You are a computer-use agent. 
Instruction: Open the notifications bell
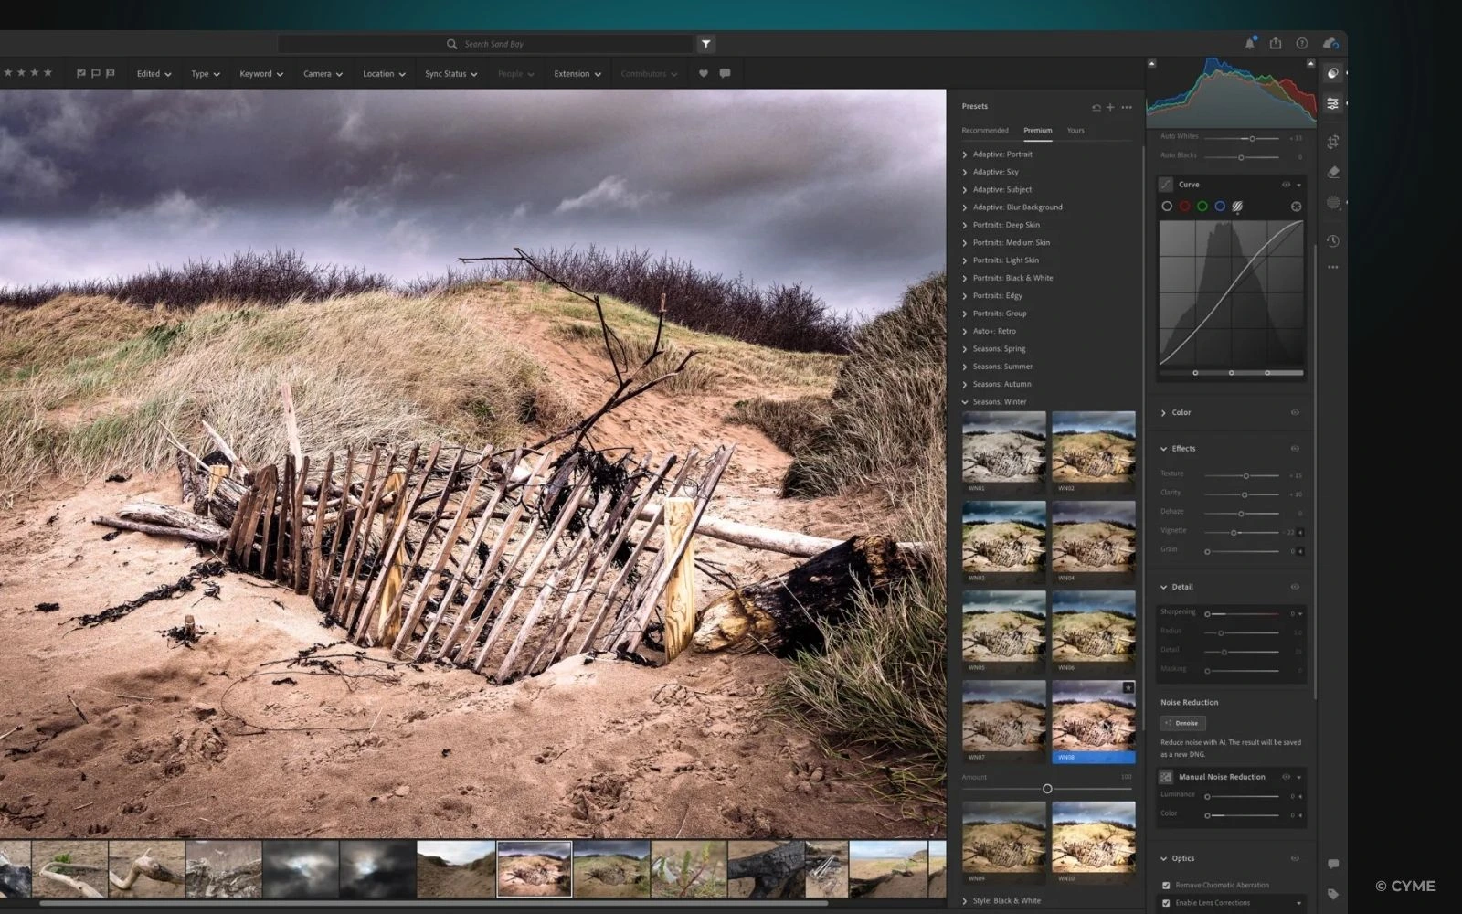[x=1249, y=43]
